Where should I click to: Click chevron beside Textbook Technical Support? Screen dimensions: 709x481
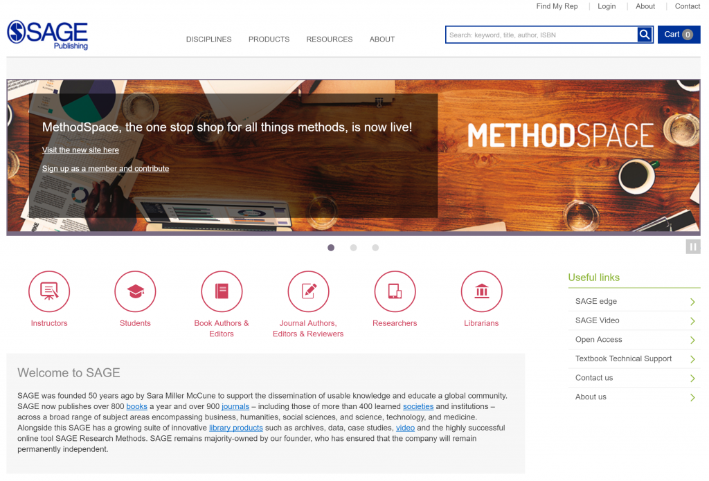(692, 359)
